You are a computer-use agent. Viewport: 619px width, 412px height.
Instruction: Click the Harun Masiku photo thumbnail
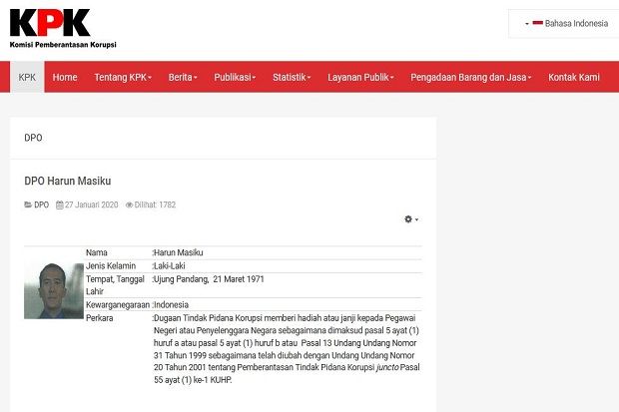tap(54, 291)
